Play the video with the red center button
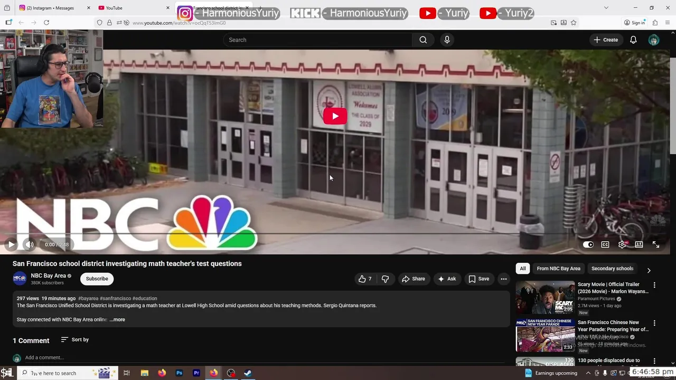Viewport: 676px width, 380px height. [x=335, y=116]
